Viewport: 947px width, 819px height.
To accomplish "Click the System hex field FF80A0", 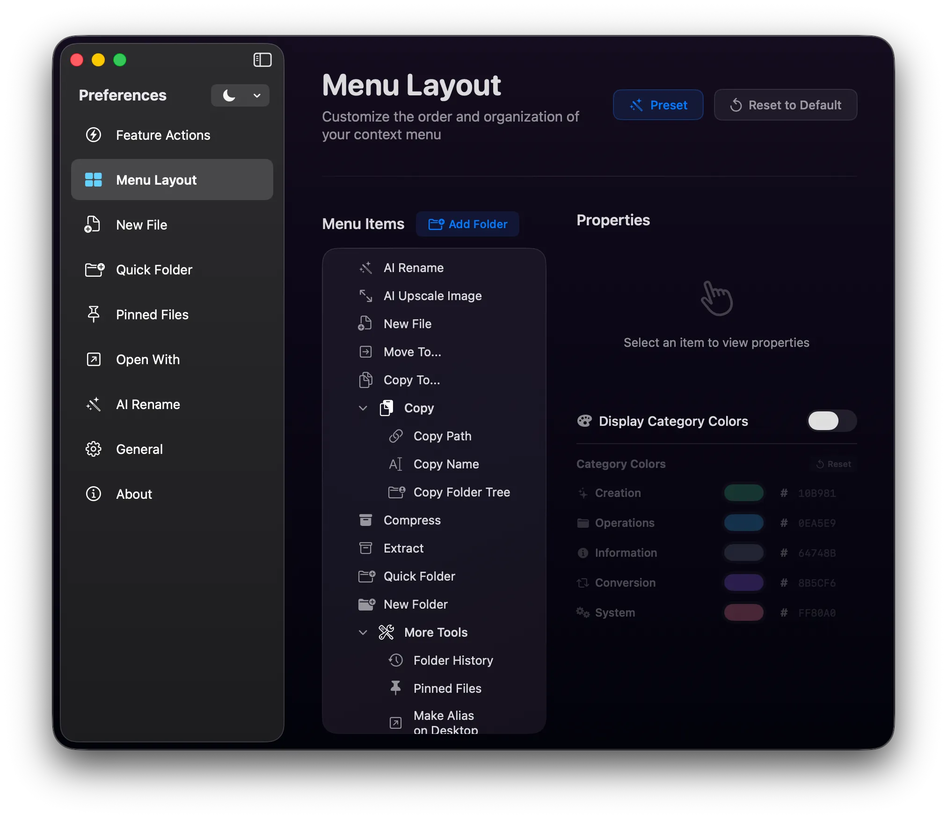I will pyautogui.click(x=817, y=613).
